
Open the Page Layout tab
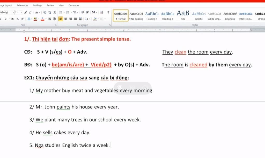tap(6, 5)
